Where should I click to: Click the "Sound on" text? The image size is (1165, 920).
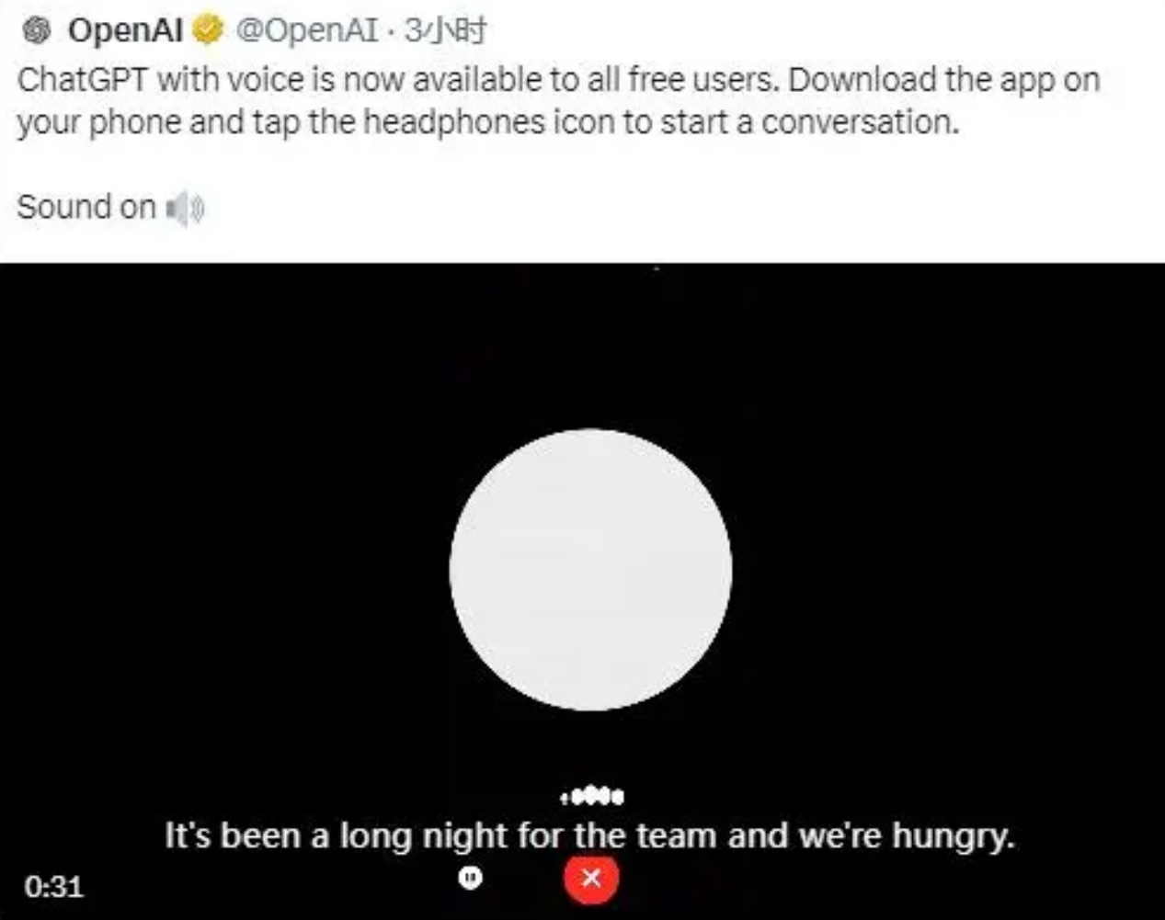tap(86, 207)
